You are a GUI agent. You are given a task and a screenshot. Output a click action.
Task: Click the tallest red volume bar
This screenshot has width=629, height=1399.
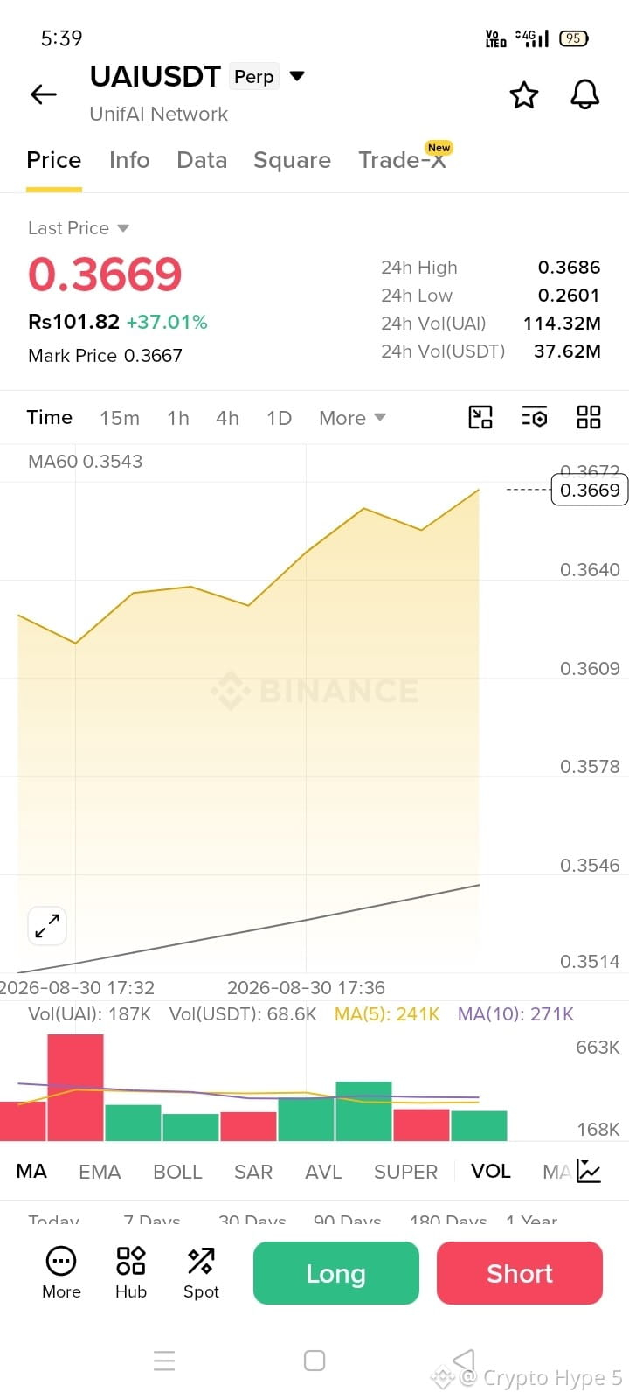point(75,1088)
